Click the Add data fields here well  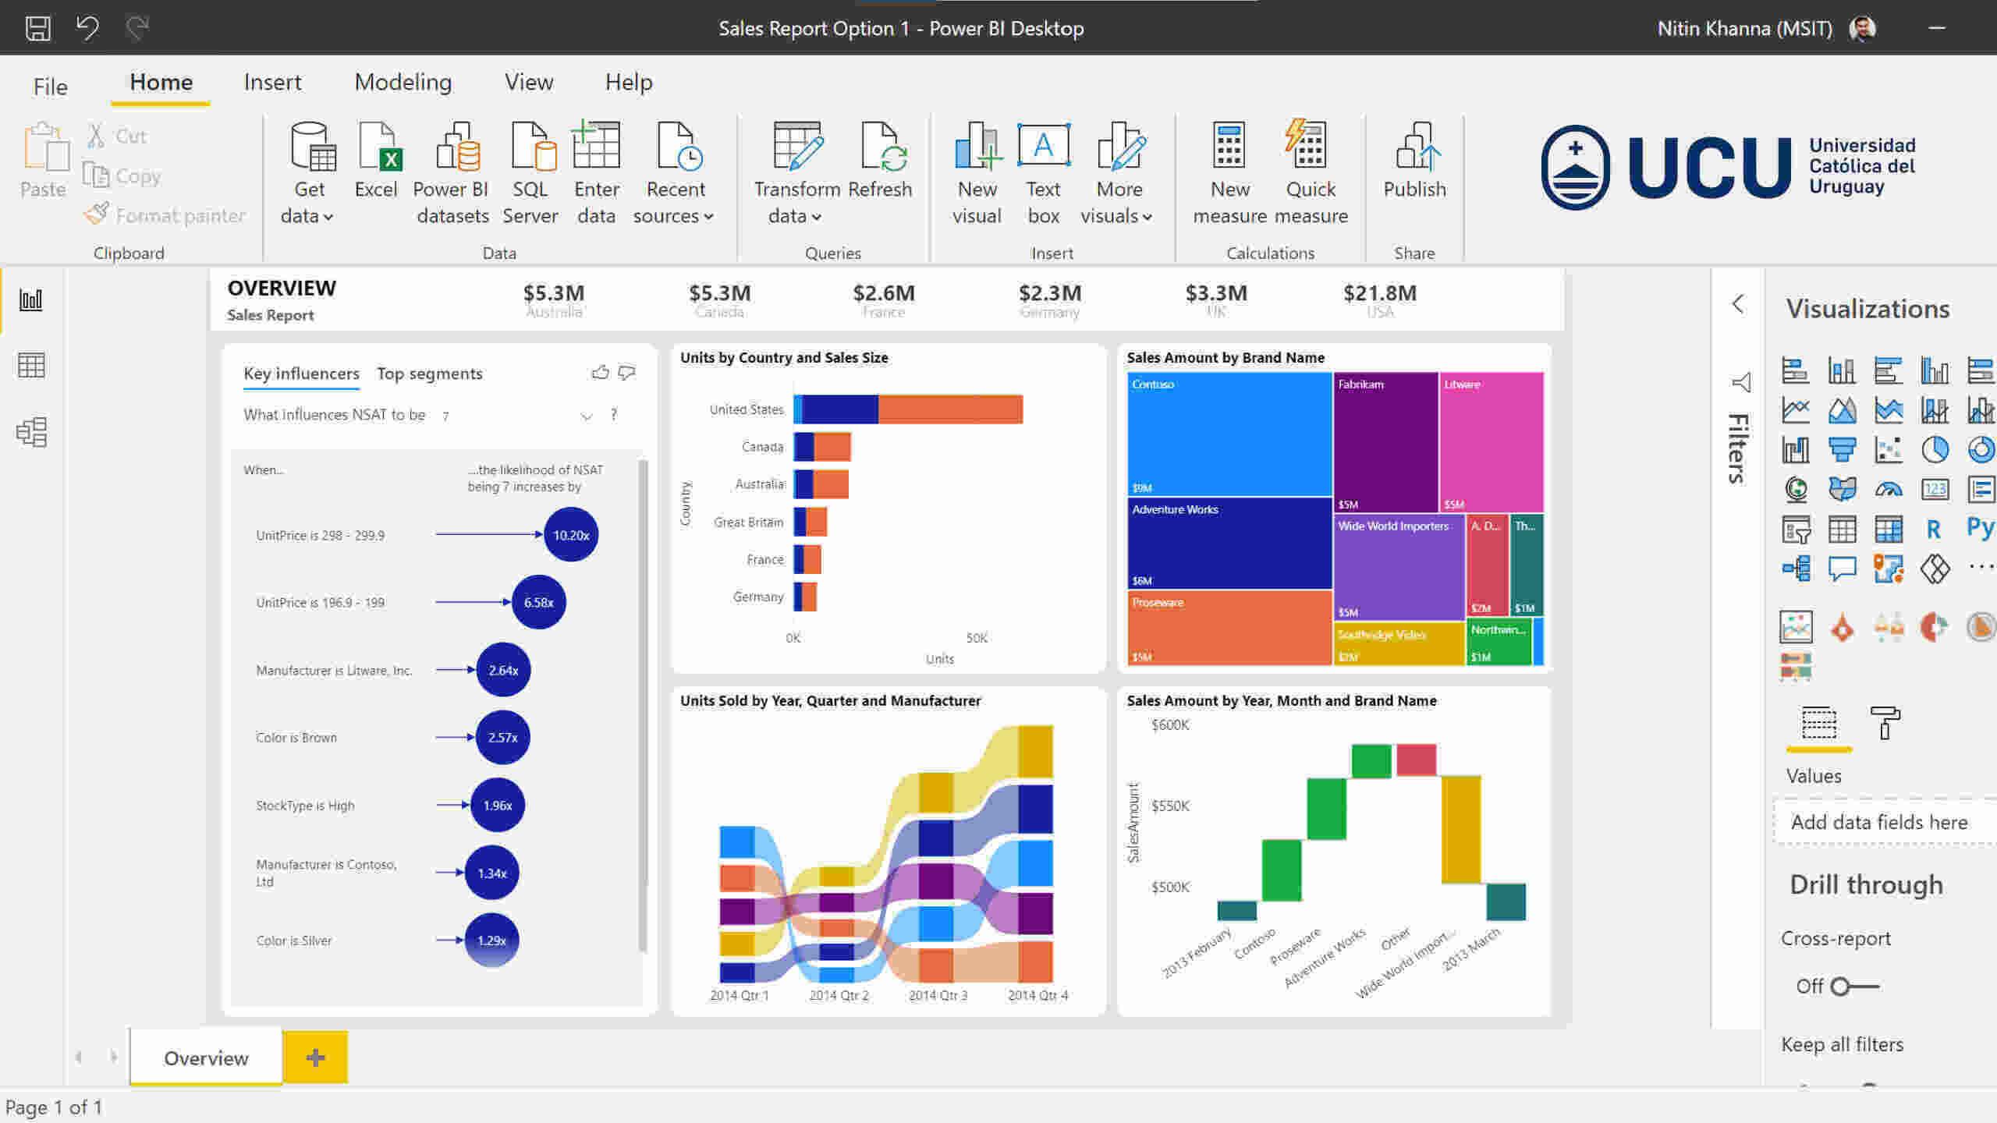pos(1885,822)
